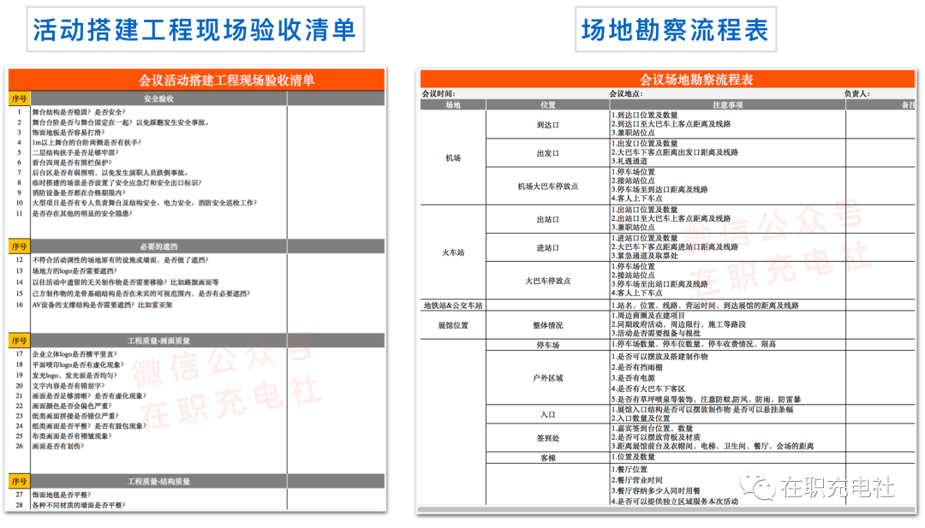This screenshot has height=528, width=925.
Task: Select the 机场 venue cell
Action: point(453,158)
